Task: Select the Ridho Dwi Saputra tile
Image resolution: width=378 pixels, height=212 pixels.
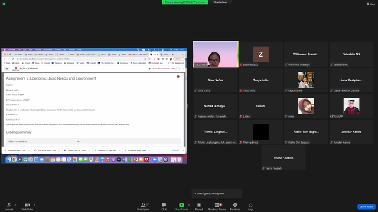Action: pyautogui.click(x=306, y=132)
